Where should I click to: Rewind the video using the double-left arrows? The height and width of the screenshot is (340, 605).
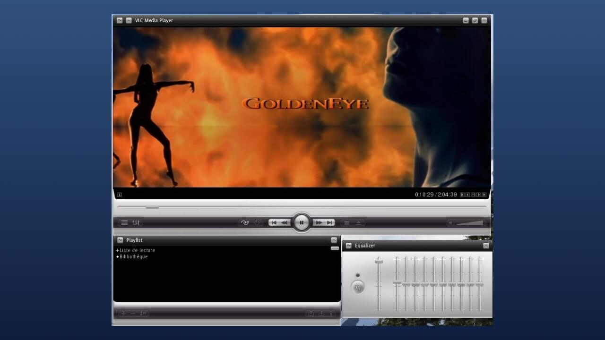[285, 222]
